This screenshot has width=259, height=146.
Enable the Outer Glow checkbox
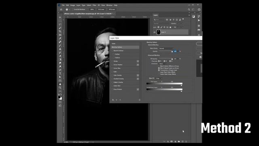pos(113,86)
